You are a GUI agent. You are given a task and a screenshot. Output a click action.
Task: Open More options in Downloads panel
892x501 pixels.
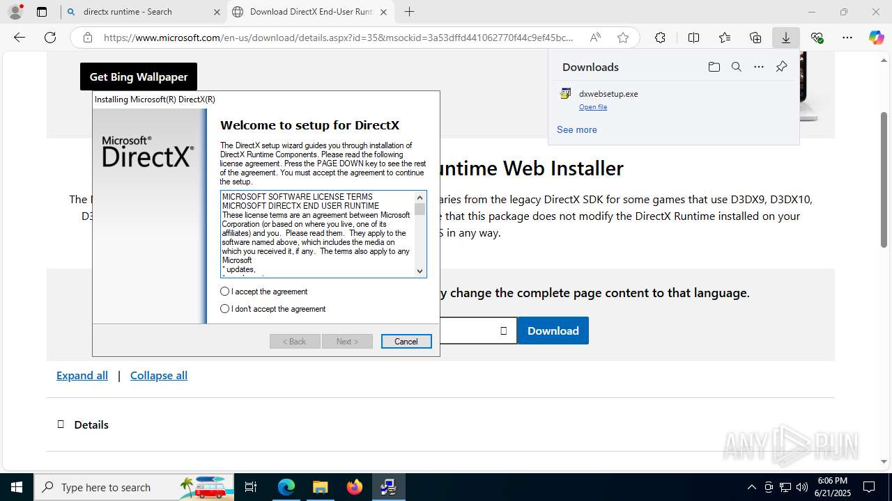(x=759, y=67)
